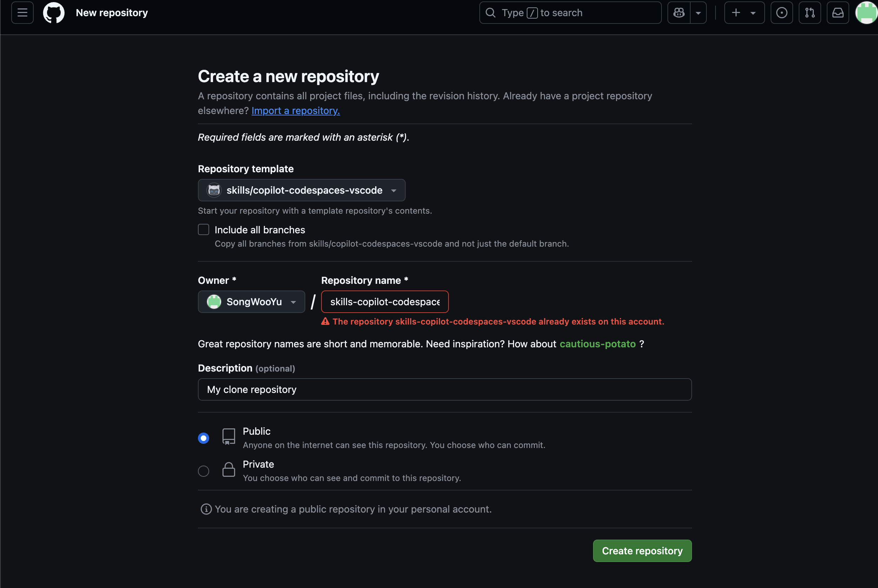Enable Include all branches checkbox

click(x=203, y=229)
